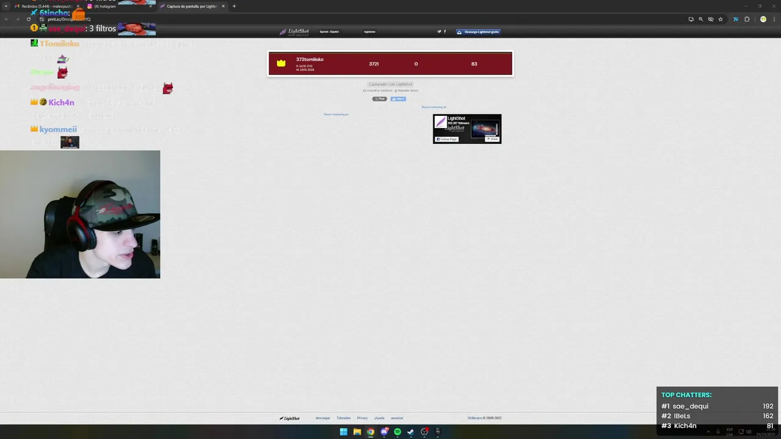Open the anunciar footer link
Screen dimensions: 781x439
point(397,418)
